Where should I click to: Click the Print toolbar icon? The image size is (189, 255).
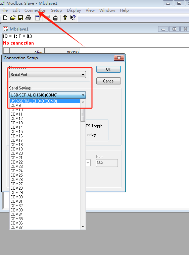coord(28,18)
